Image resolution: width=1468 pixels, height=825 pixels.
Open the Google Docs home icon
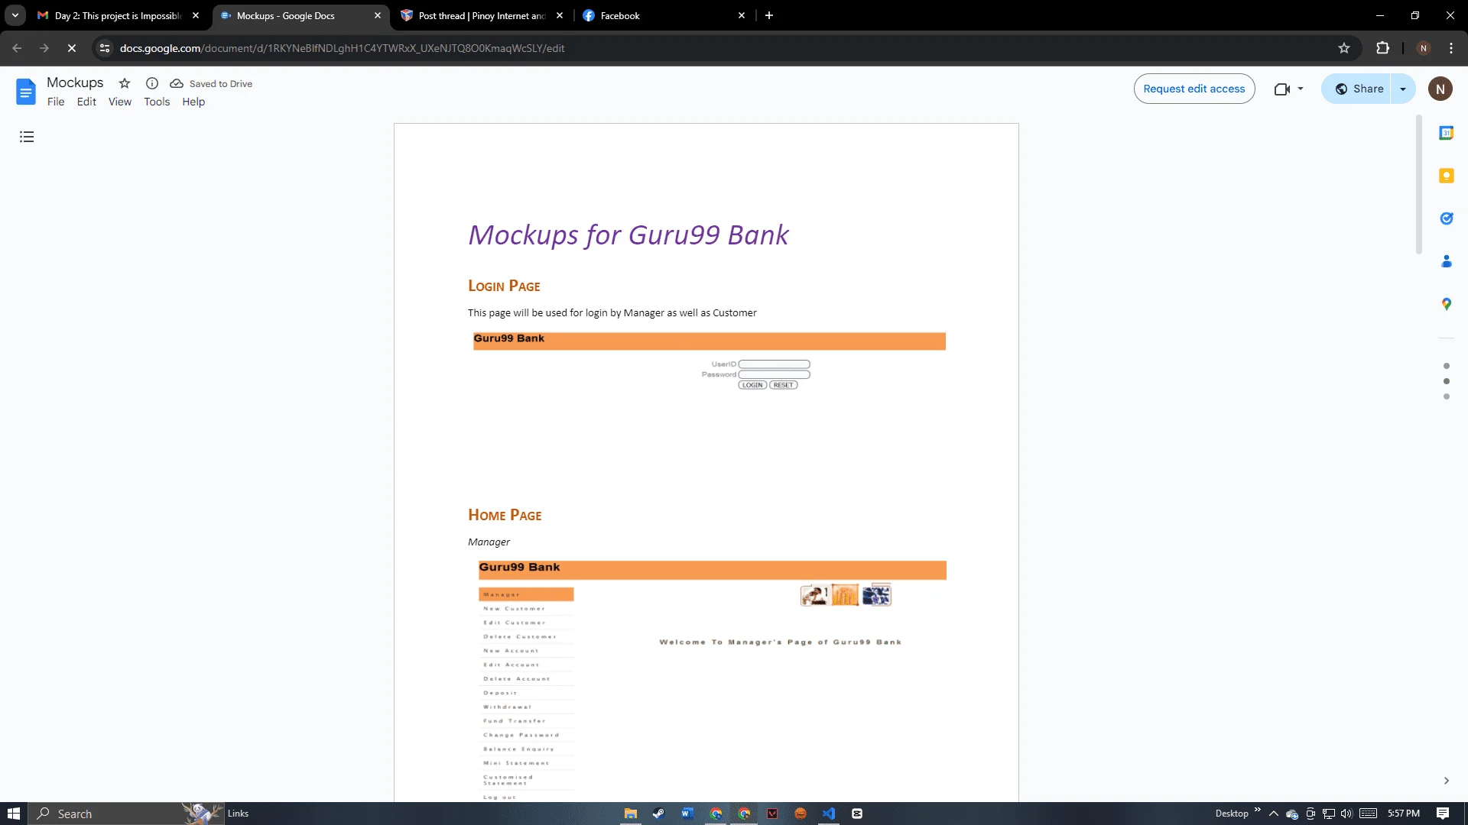point(25,92)
